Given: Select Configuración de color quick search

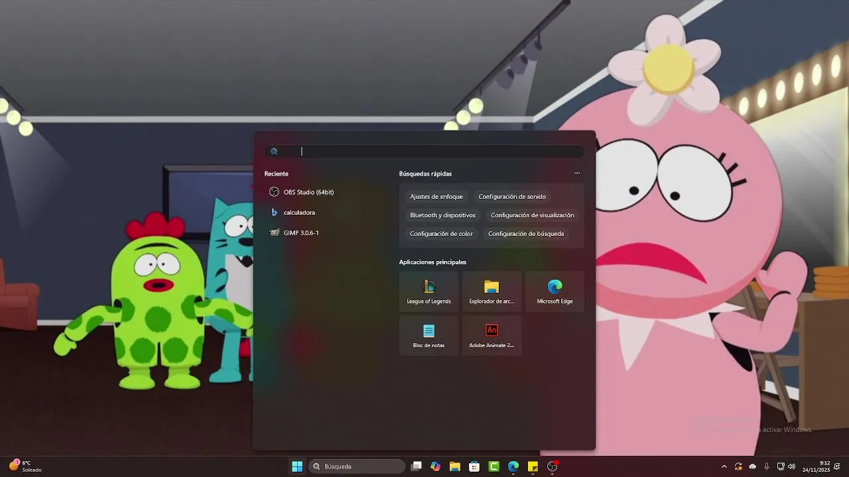Looking at the screenshot, I should 441,234.
